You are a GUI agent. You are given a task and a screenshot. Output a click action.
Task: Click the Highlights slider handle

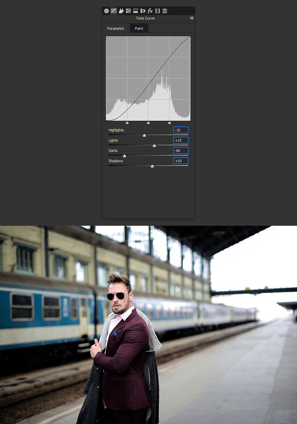pos(144,135)
